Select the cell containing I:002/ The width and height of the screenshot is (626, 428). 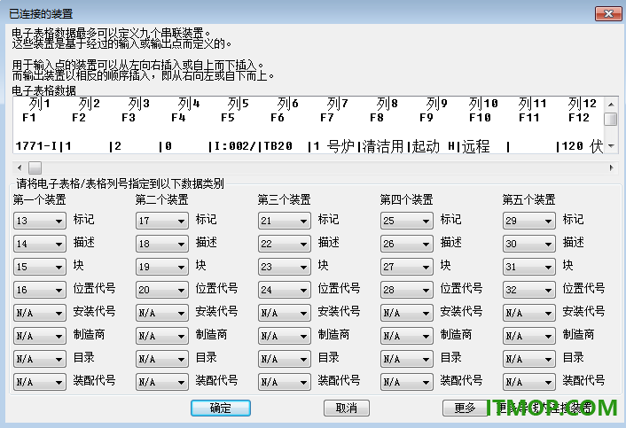click(x=234, y=146)
